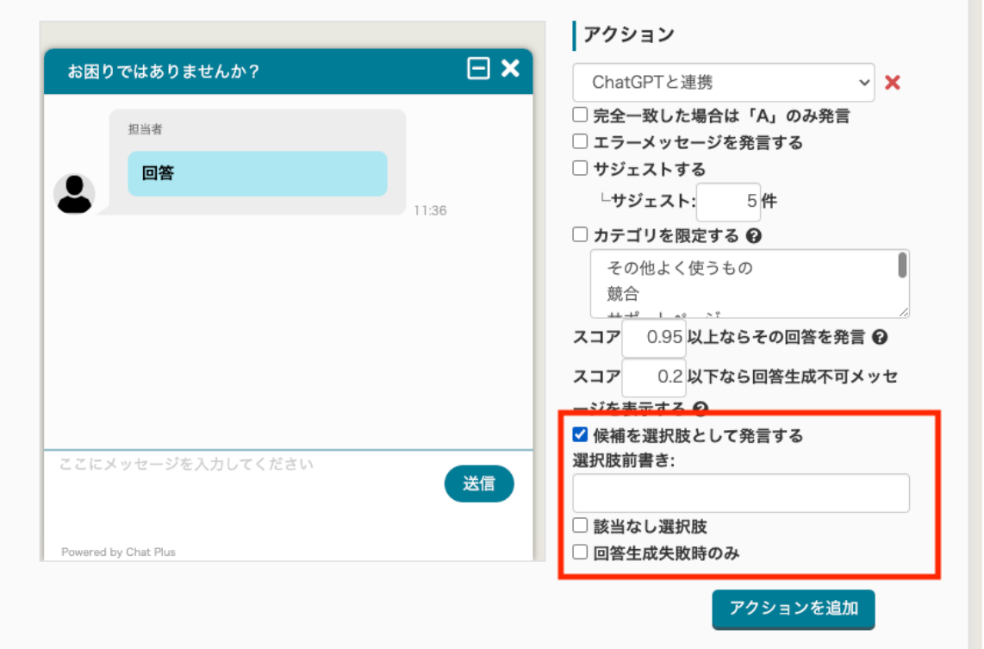Close the chat widget with the X icon
The width and height of the screenshot is (984, 649).
tap(510, 69)
